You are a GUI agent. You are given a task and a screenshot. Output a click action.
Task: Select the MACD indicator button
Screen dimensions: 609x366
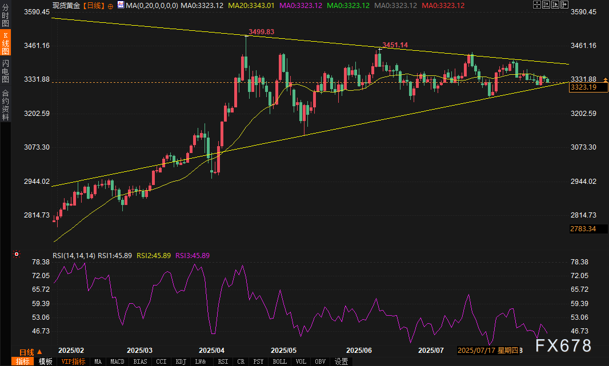point(117,361)
